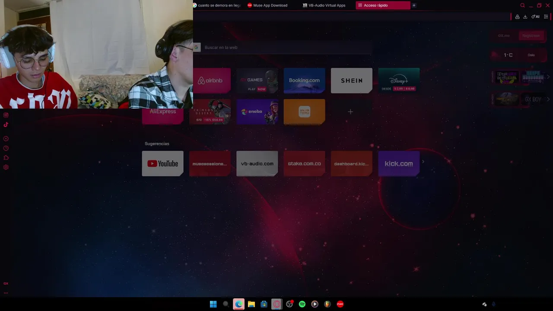Add a new speed dial site

350,112
